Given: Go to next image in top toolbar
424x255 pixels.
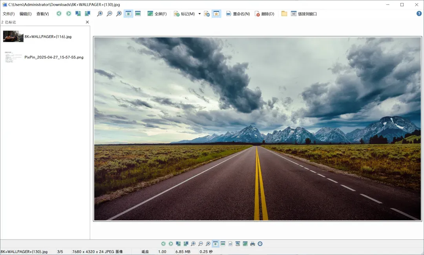Looking at the screenshot, I should click(68, 13).
